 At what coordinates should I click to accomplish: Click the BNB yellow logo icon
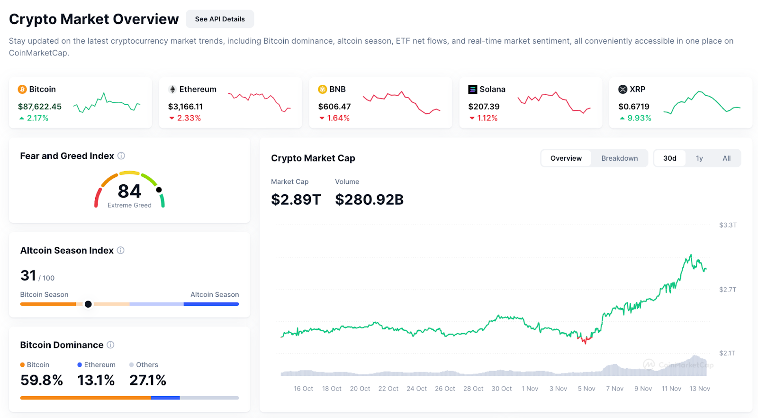point(323,89)
